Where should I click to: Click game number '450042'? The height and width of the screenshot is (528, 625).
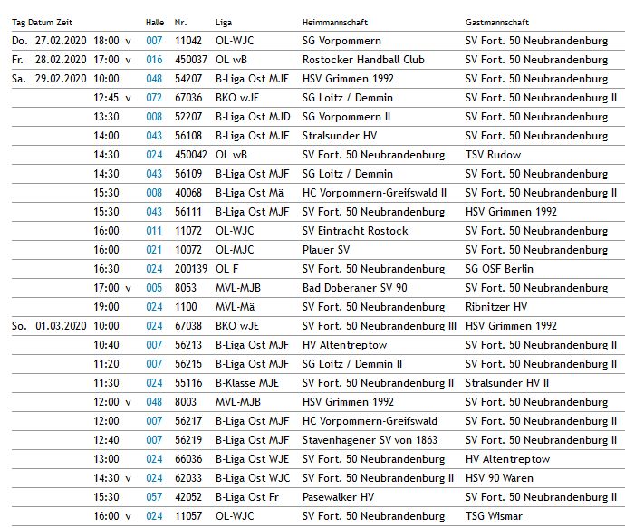(x=191, y=155)
